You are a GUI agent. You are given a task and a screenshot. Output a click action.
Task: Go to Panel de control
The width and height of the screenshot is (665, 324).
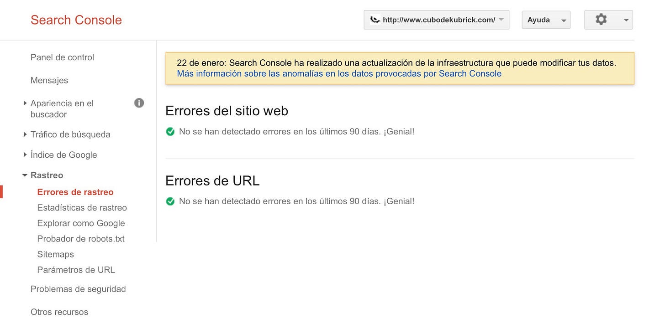pyautogui.click(x=62, y=57)
